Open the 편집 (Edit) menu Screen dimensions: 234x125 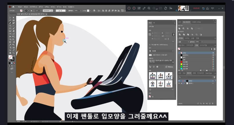26,7
